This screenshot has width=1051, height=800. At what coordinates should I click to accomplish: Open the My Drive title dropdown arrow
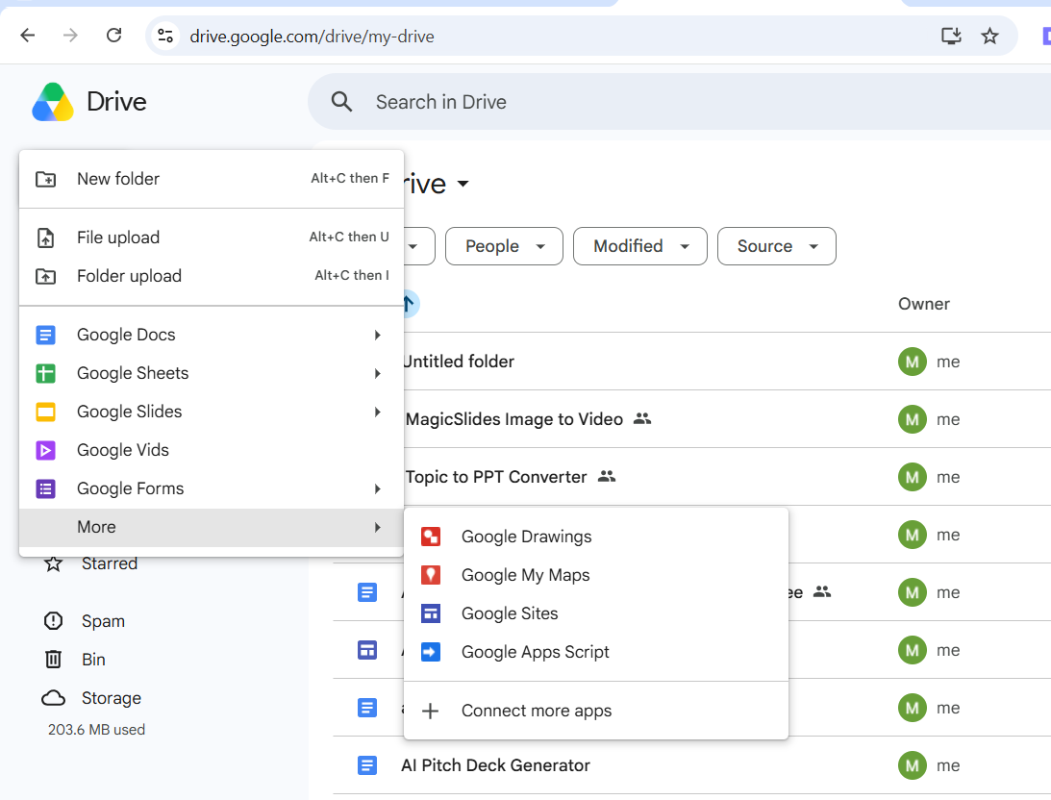point(463,184)
